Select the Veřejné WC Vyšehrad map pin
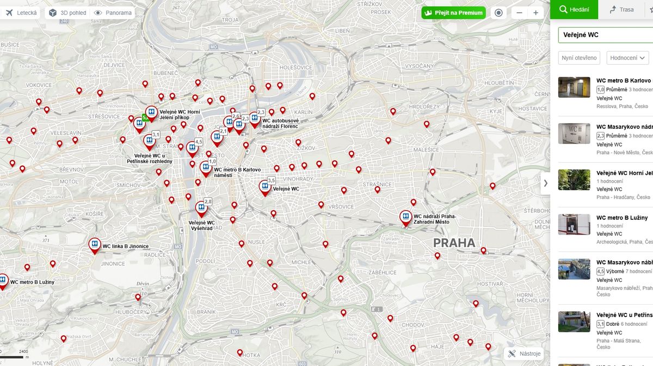Screen dimensions: 653x366 201,208
